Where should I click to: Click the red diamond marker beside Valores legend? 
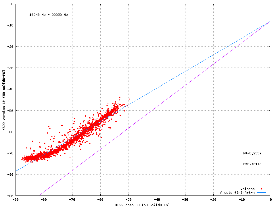261,189
